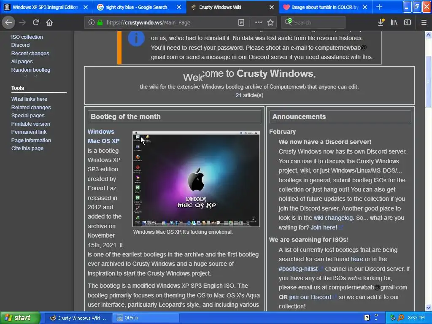Open the #bootleg-hitlist channel link
Image resolution: width=432 pixels, height=324 pixels.
click(300, 269)
